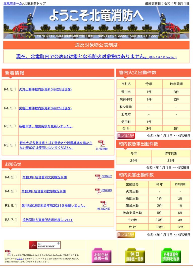The height and width of the screenshot is (268, 193).
Task: Click PDF icon for 令和3年 組合管内救急概況公開
Action: click(x=98, y=191)
